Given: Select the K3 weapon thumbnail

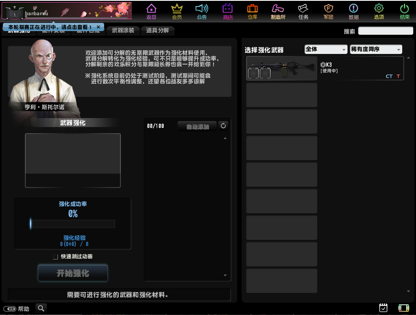Looking at the screenshot, I should pos(282,68).
